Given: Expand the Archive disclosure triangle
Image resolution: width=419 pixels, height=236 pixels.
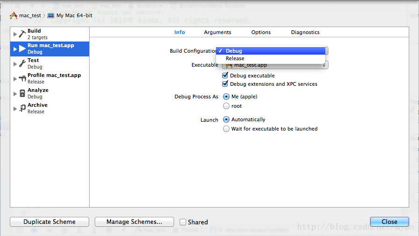Looking at the screenshot, I should pyautogui.click(x=15, y=109).
